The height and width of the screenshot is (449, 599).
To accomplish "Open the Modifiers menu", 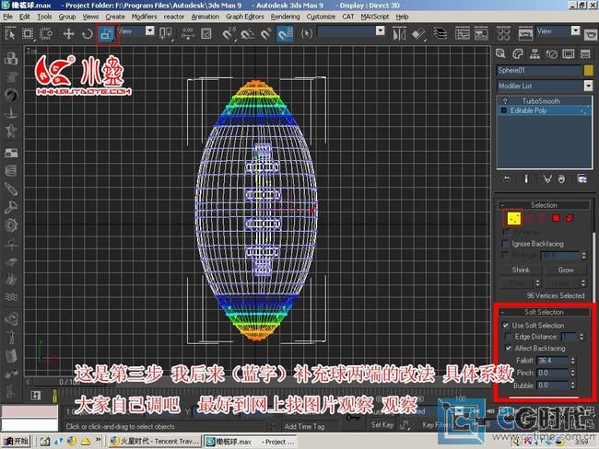I will point(144,17).
